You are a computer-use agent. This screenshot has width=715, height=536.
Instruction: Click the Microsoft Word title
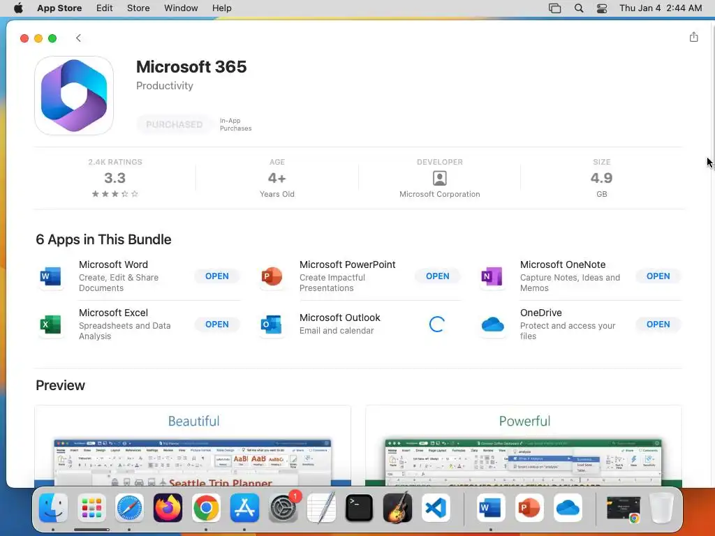pos(113,265)
